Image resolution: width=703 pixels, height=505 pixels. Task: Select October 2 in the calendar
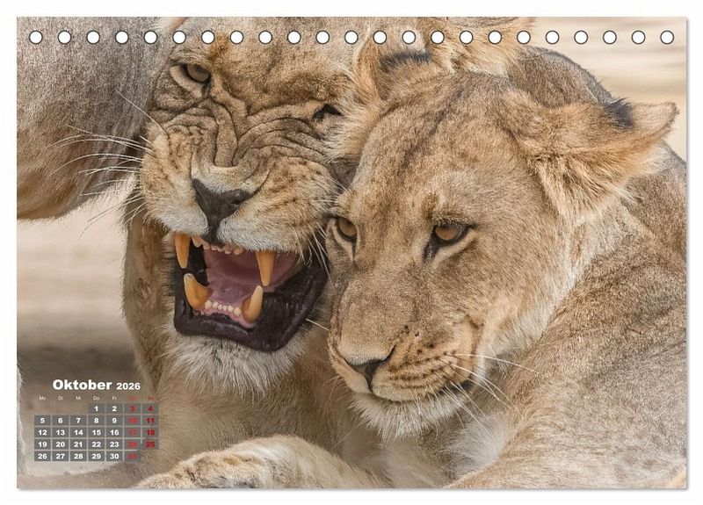click(x=114, y=408)
